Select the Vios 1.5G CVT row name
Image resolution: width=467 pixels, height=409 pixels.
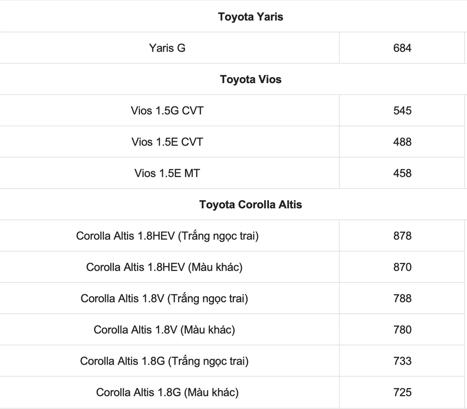(167, 111)
